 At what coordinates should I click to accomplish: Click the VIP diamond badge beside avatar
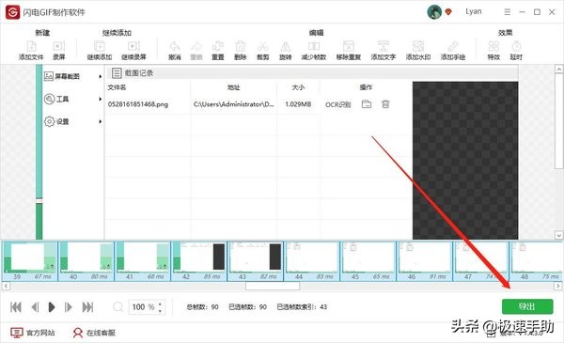[x=448, y=12]
